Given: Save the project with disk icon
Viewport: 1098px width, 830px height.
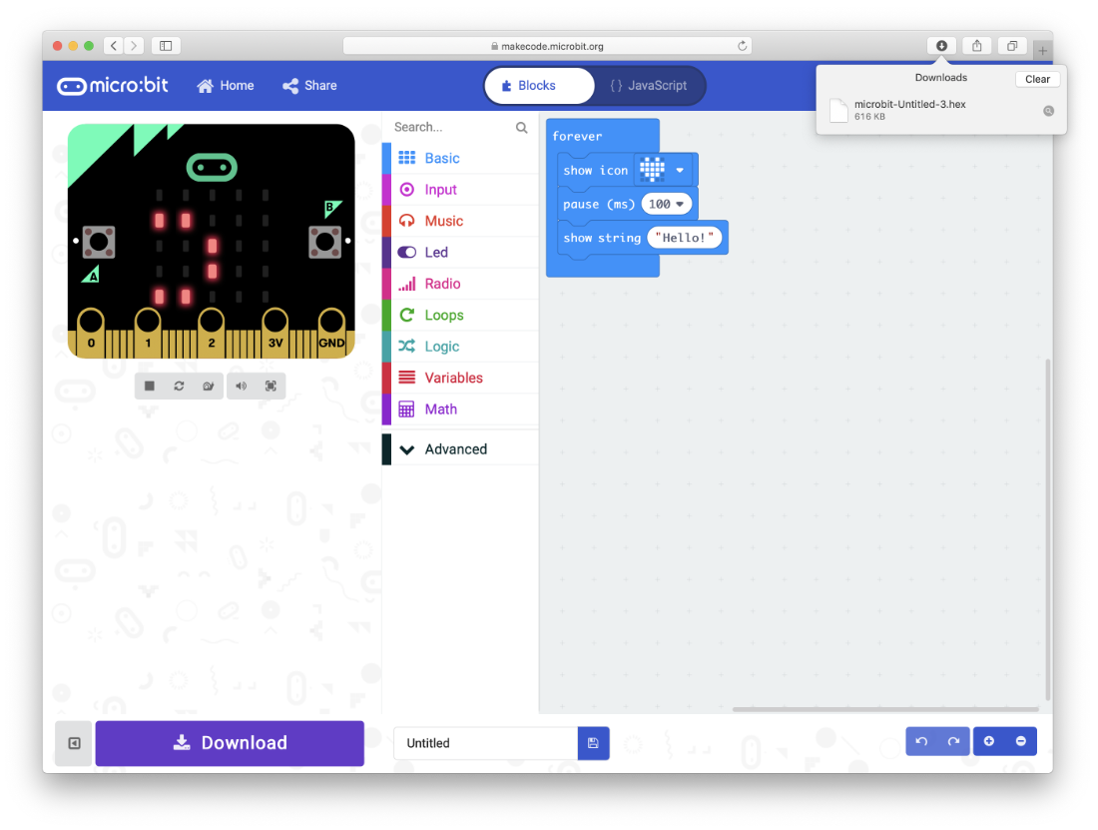Looking at the screenshot, I should point(593,744).
